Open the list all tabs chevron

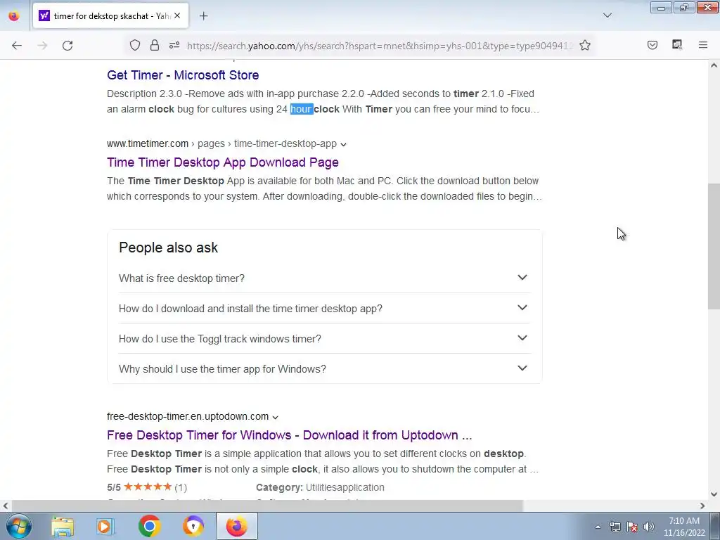(607, 15)
